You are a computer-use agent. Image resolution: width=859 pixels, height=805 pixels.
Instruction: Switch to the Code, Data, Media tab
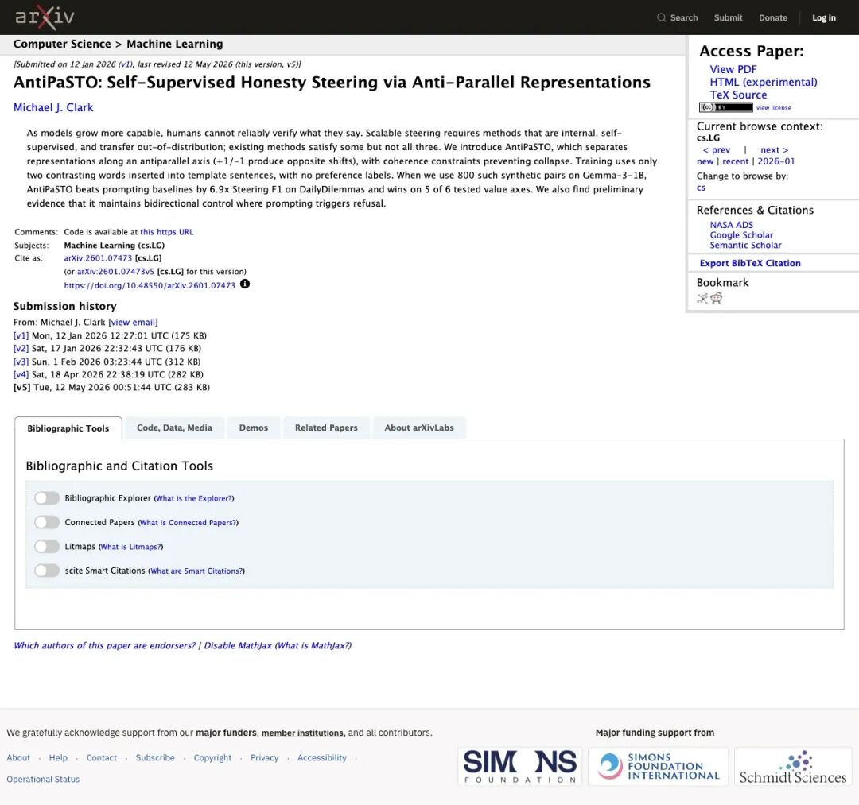click(x=174, y=428)
